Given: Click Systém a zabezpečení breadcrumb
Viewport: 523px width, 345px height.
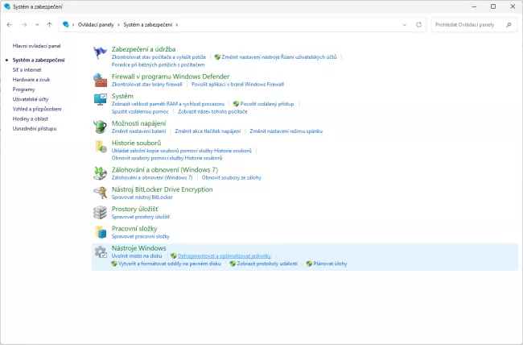Looking at the screenshot, I should click(x=148, y=25).
